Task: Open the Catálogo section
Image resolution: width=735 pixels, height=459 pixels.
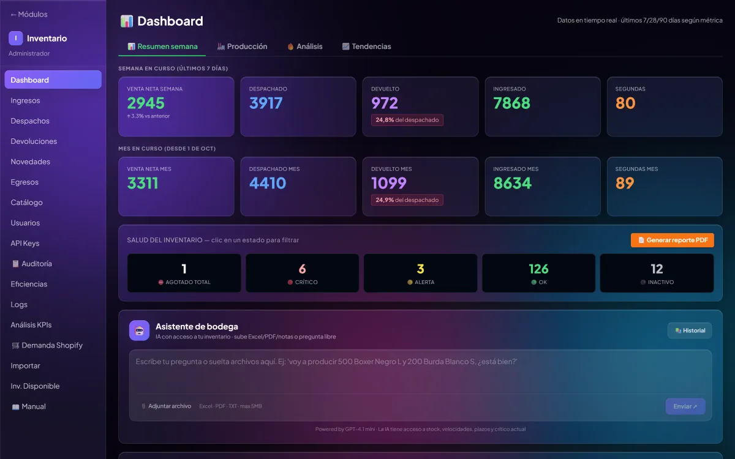Action: pos(53,203)
